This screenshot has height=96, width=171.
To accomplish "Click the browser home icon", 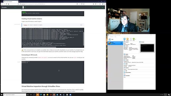I will click(9, 4).
